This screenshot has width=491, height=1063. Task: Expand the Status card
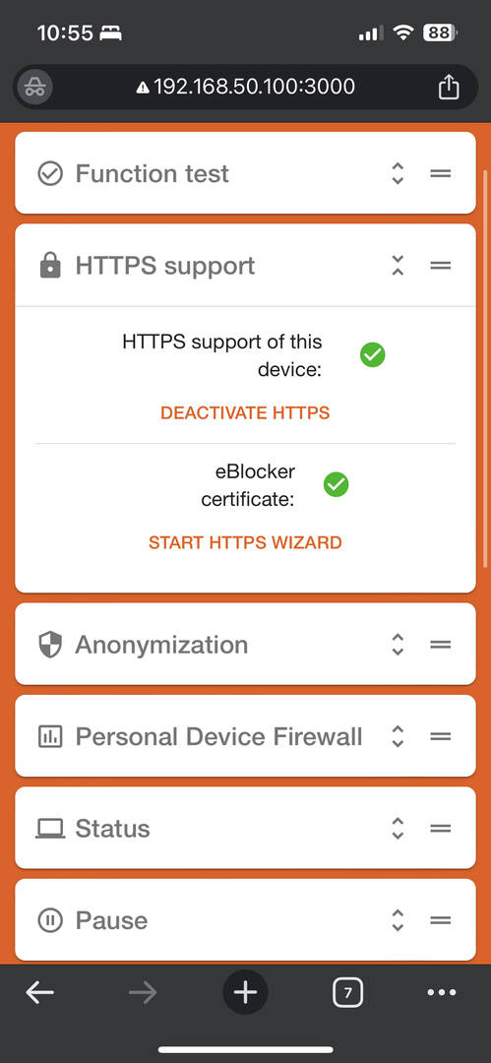pos(399,829)
